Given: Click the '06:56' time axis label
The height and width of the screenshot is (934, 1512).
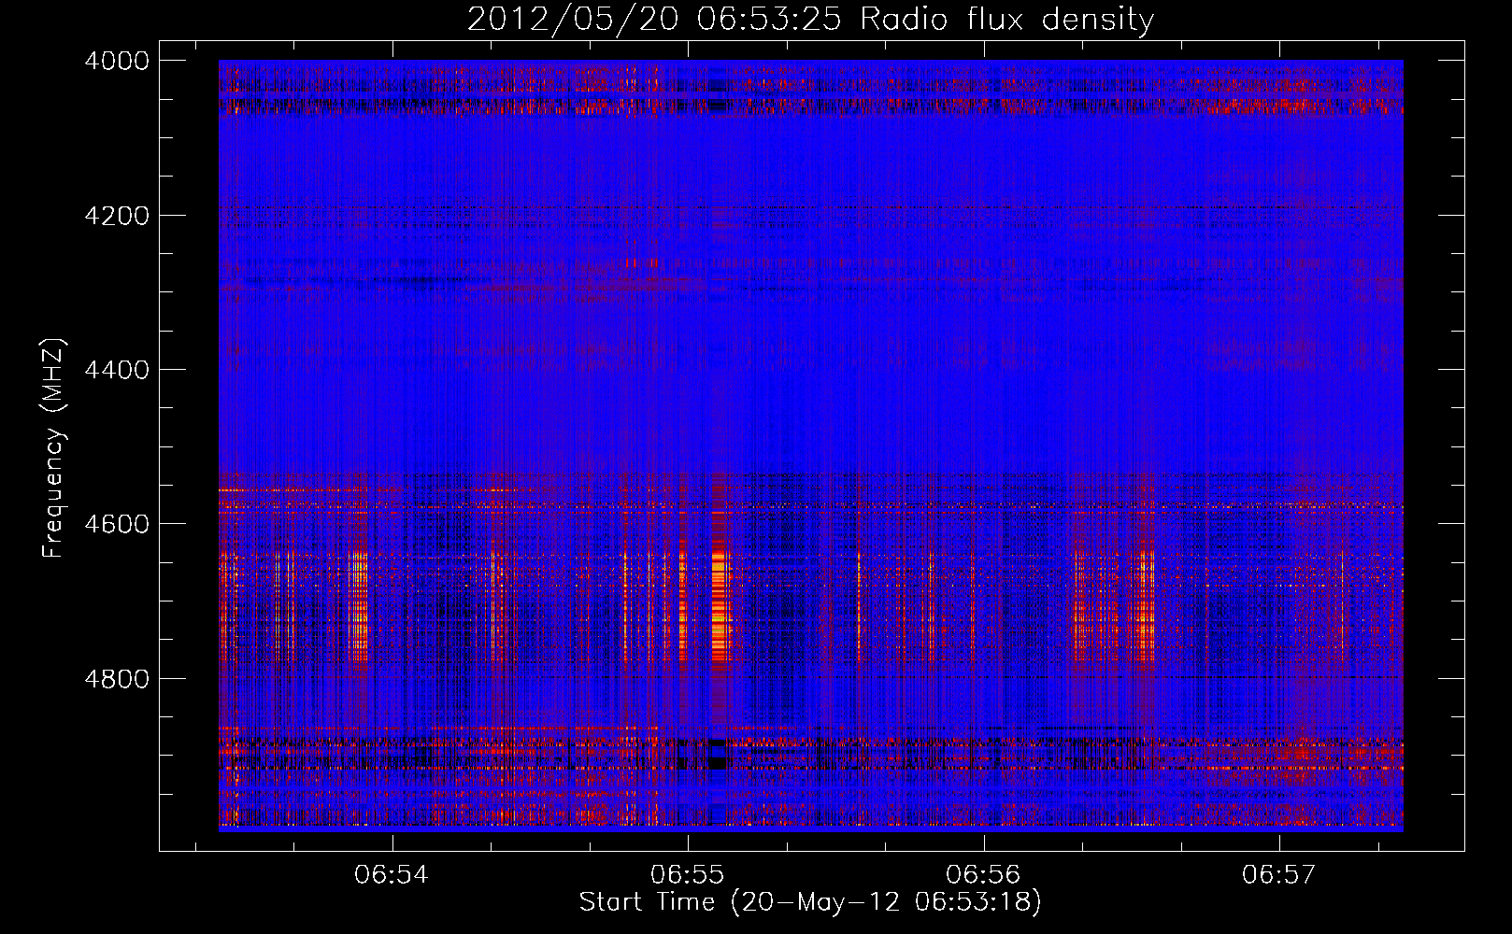Looking at the screenshot, I should pyautogui.click(x=983, y=874).
